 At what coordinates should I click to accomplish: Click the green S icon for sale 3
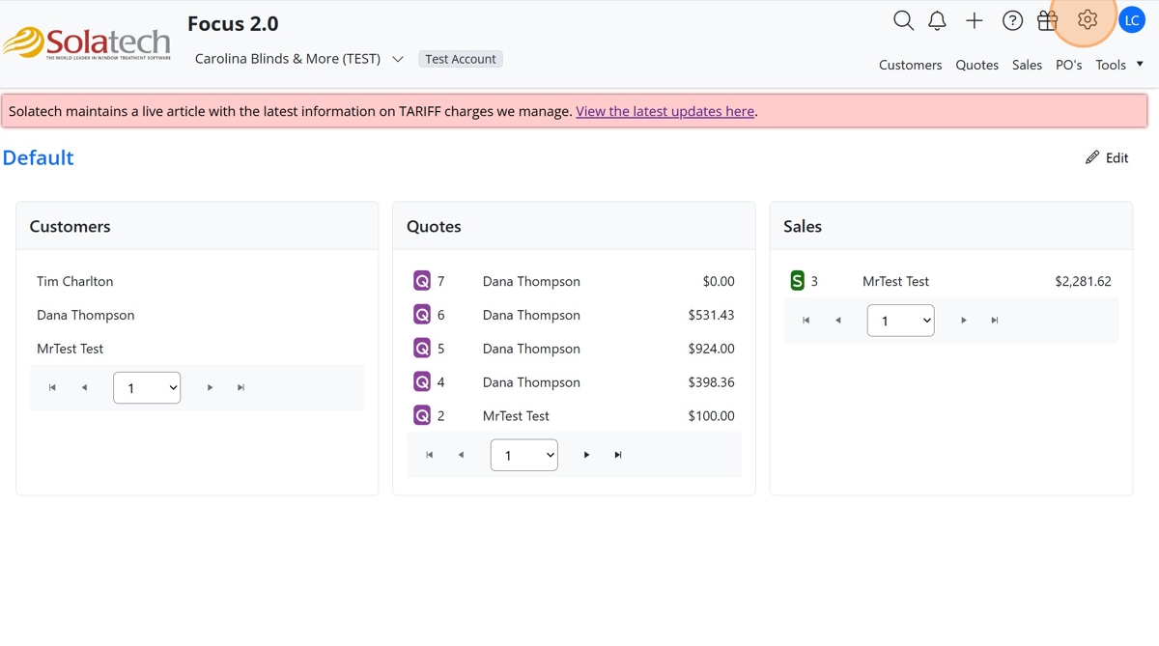tap(798, 281)
